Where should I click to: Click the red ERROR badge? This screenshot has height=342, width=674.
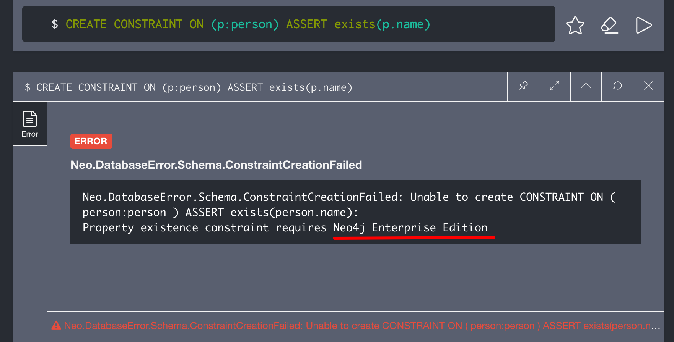point(91,141)
